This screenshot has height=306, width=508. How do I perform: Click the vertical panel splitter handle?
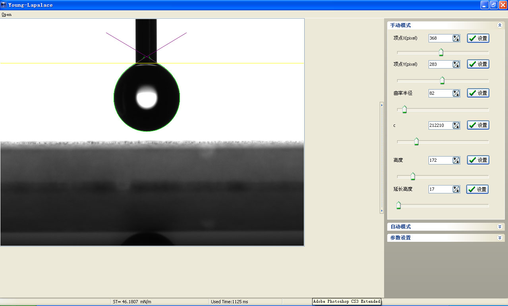pyautogui.click(x=382, y=158)
